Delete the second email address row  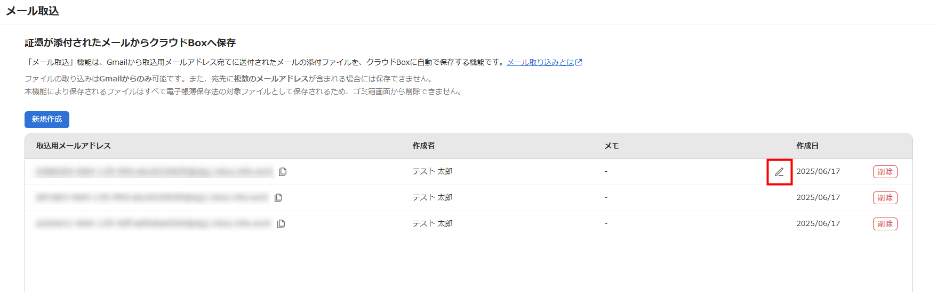(x=885, y=198)
